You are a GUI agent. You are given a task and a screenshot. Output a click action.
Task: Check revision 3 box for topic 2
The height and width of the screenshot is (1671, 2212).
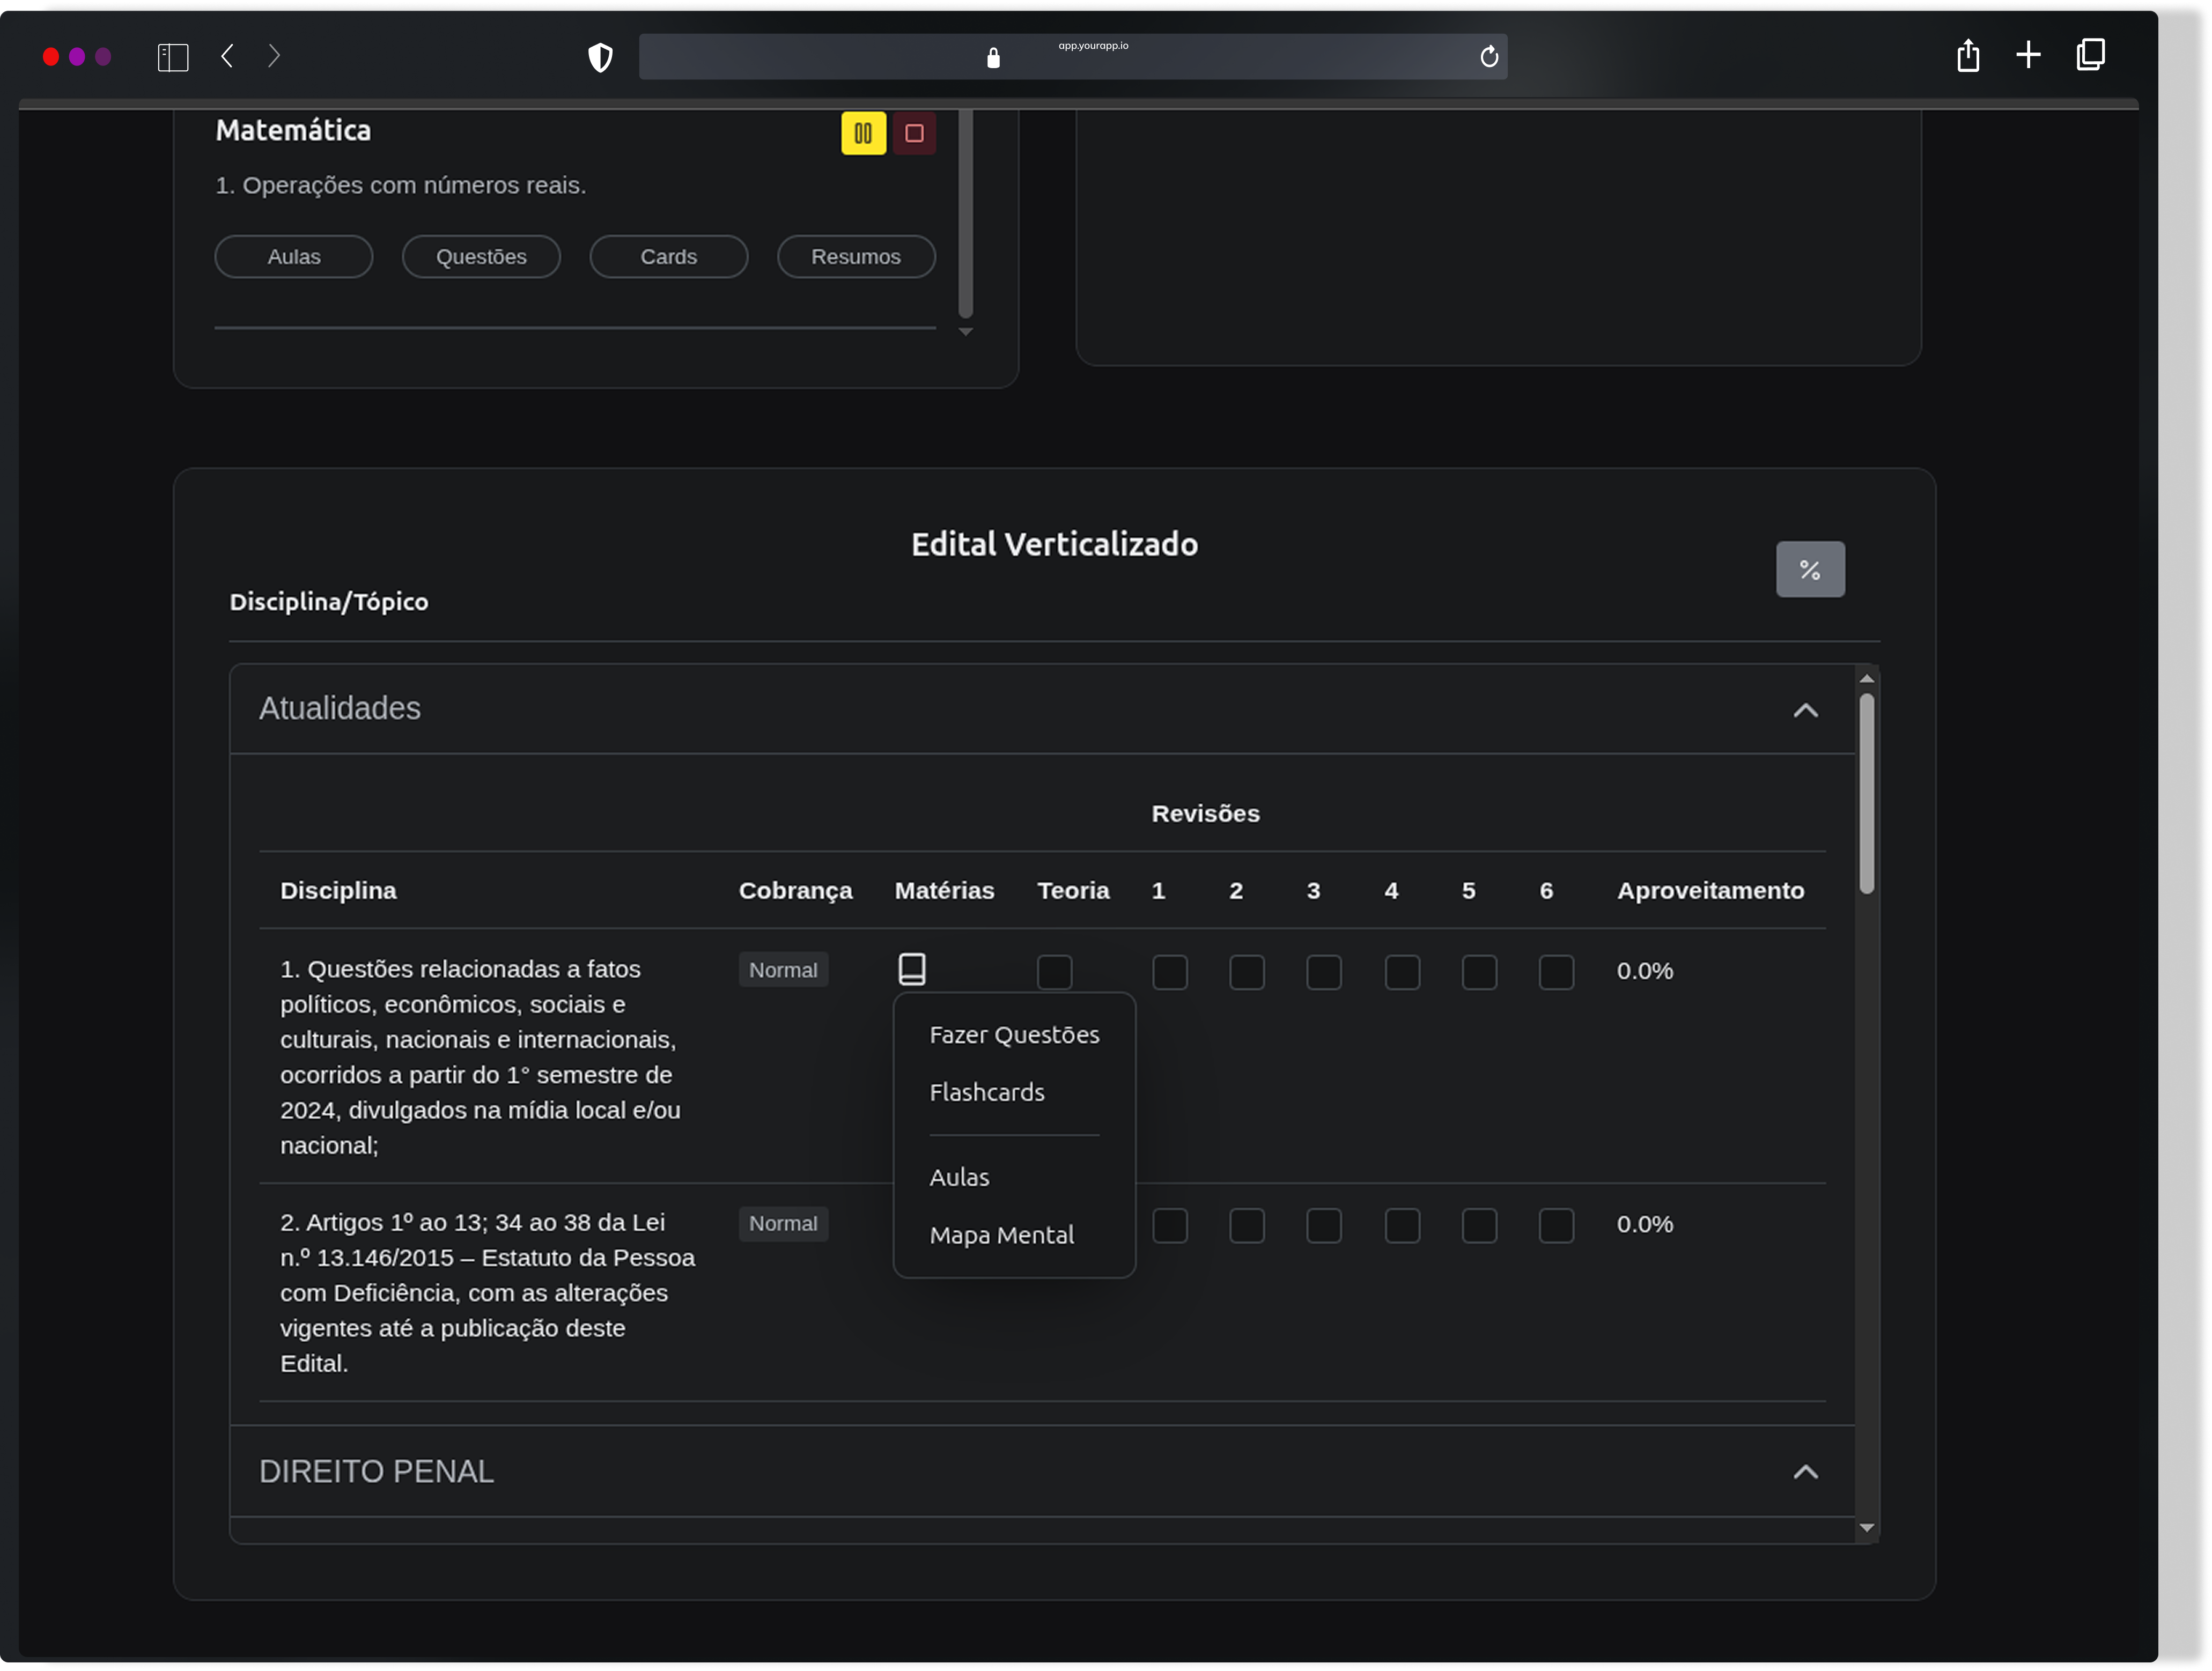(x=1324, y=1225)
